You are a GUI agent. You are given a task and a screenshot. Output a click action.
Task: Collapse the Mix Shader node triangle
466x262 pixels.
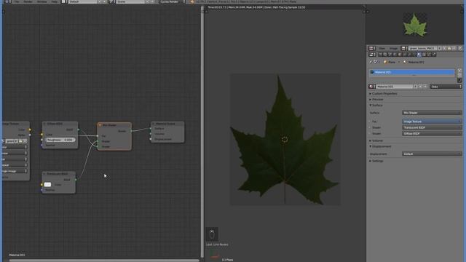(100, 125)
